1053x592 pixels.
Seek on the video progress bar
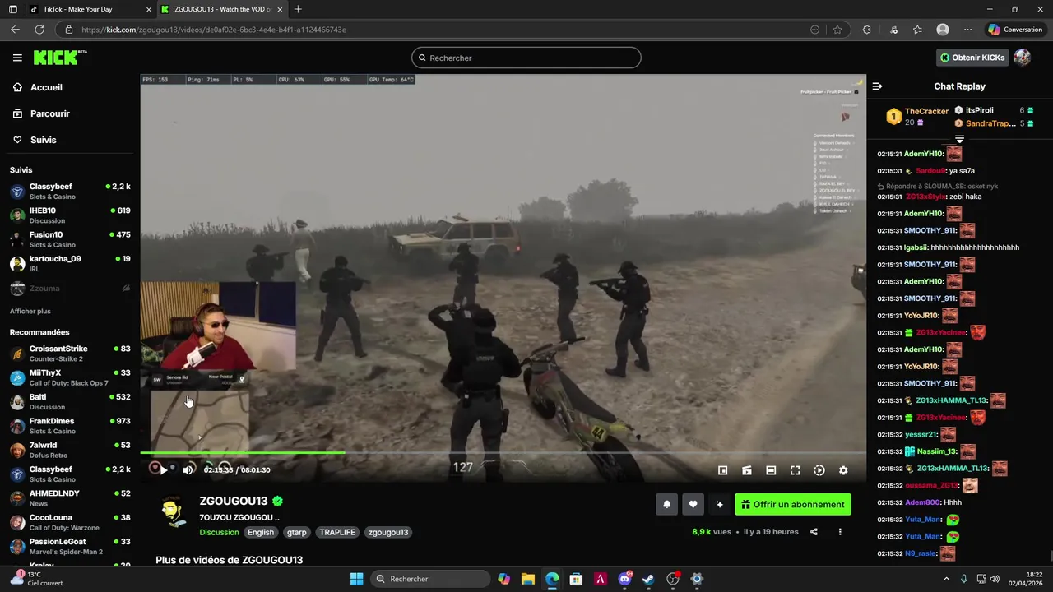[503, 452]
